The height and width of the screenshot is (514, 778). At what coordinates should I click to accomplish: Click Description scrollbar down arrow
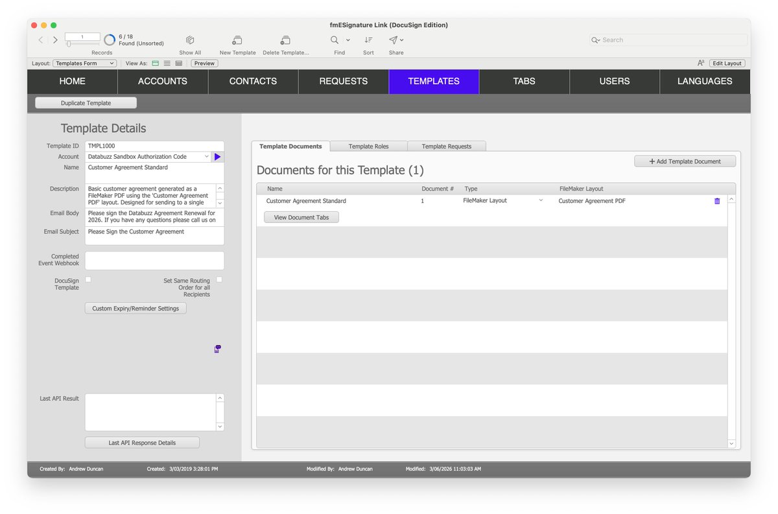coord(220,204)
